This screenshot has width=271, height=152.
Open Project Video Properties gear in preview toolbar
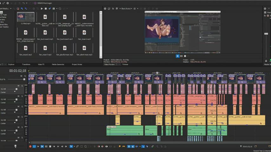click(x=105, y=9)
